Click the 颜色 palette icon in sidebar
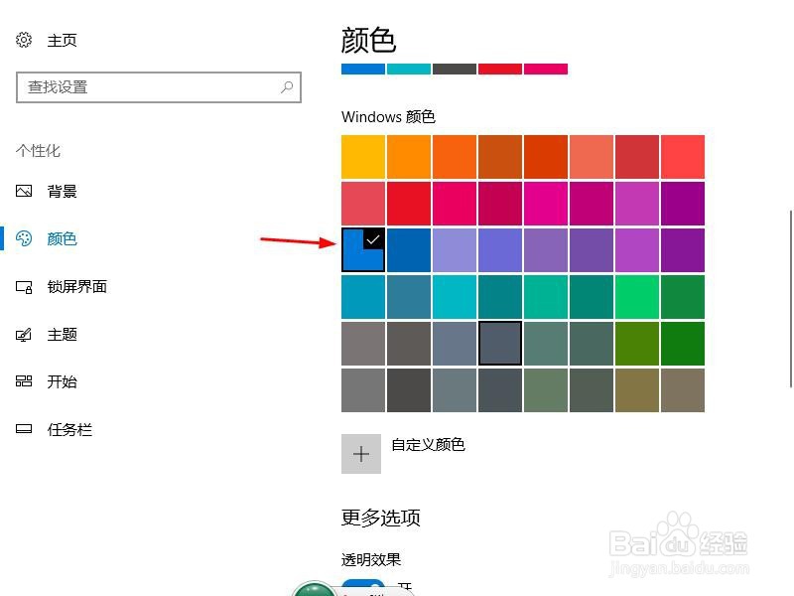Viewport: 794px width, 596px height. coord(23,238)
